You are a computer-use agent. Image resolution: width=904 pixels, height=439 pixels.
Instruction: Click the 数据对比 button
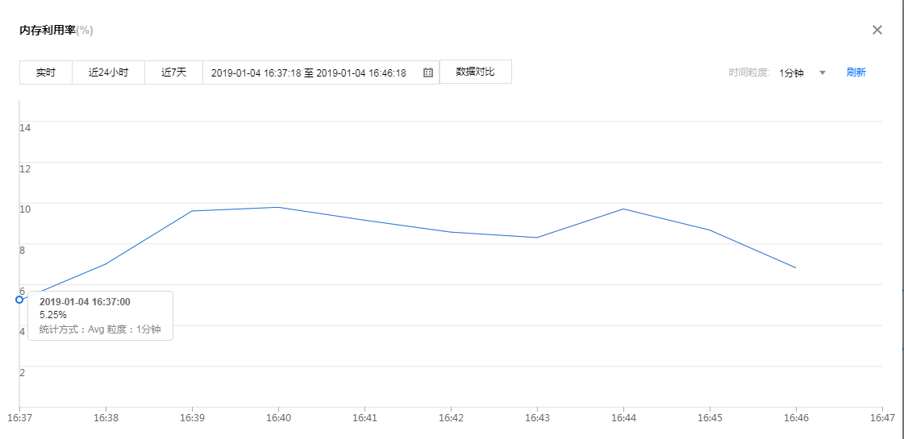[475, 72]
